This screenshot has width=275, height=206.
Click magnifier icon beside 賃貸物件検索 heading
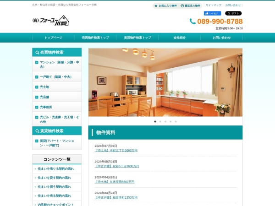pos(37,131)
